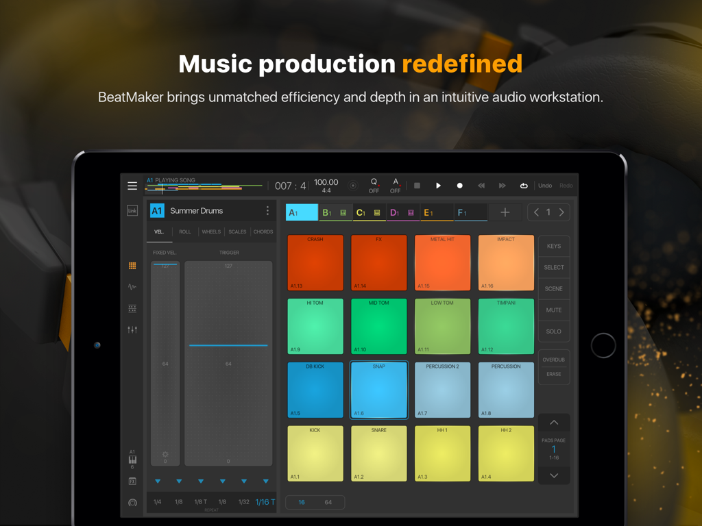The width and height of the screenshot is (702, 526).
Task: Enable loop playback mode
Action: 524,185
